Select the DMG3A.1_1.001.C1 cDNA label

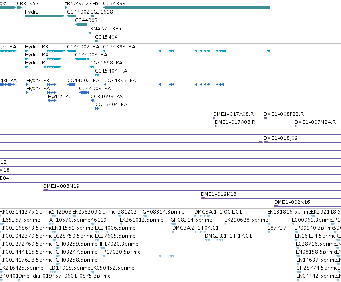[218, 212]
